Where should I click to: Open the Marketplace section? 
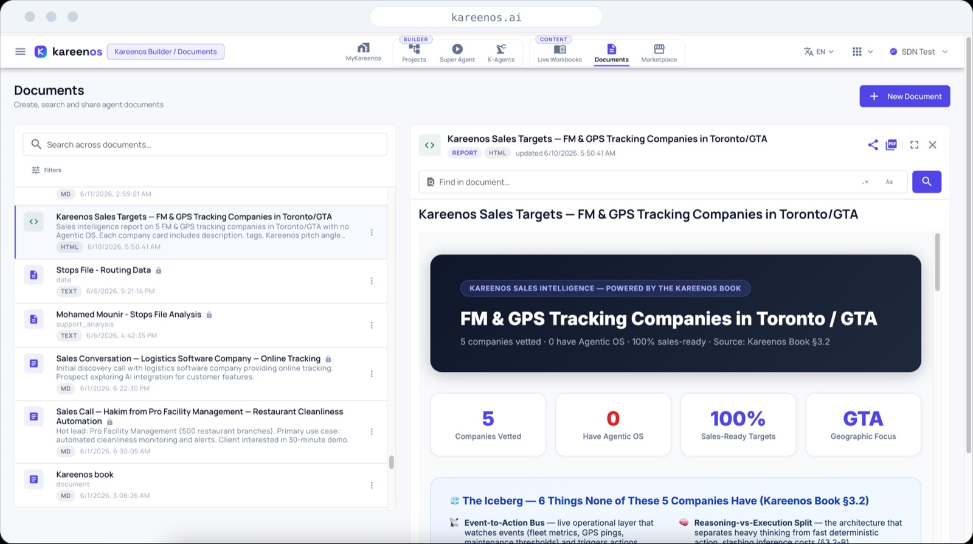[659, 53]
